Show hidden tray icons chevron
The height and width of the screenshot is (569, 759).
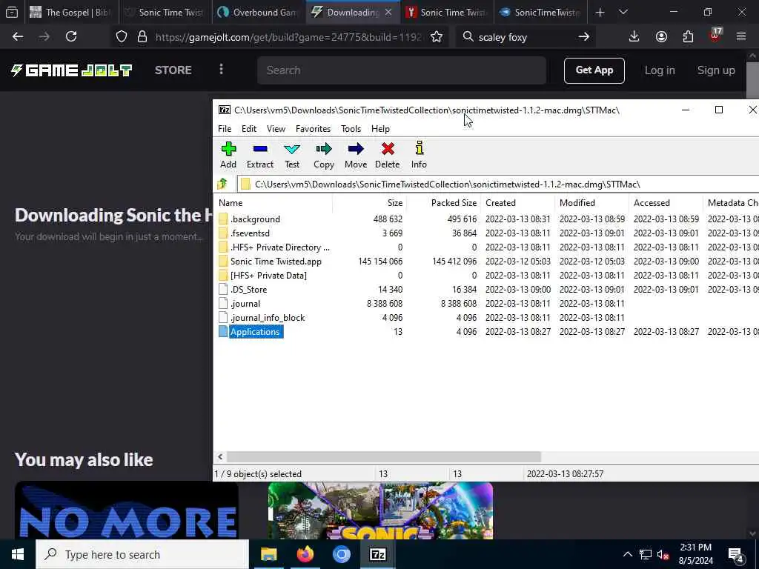coord(627,554)
